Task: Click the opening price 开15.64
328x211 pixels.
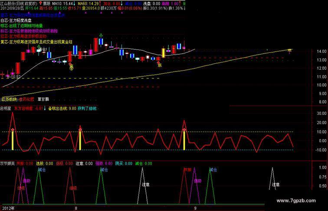Action: pyautogui.click(x=32, y=8)
